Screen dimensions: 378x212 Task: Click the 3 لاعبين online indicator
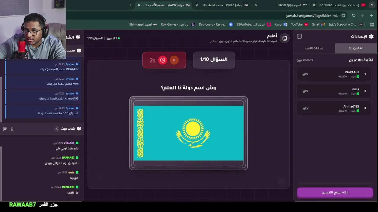pyautogui.click(x=113, y=38)
